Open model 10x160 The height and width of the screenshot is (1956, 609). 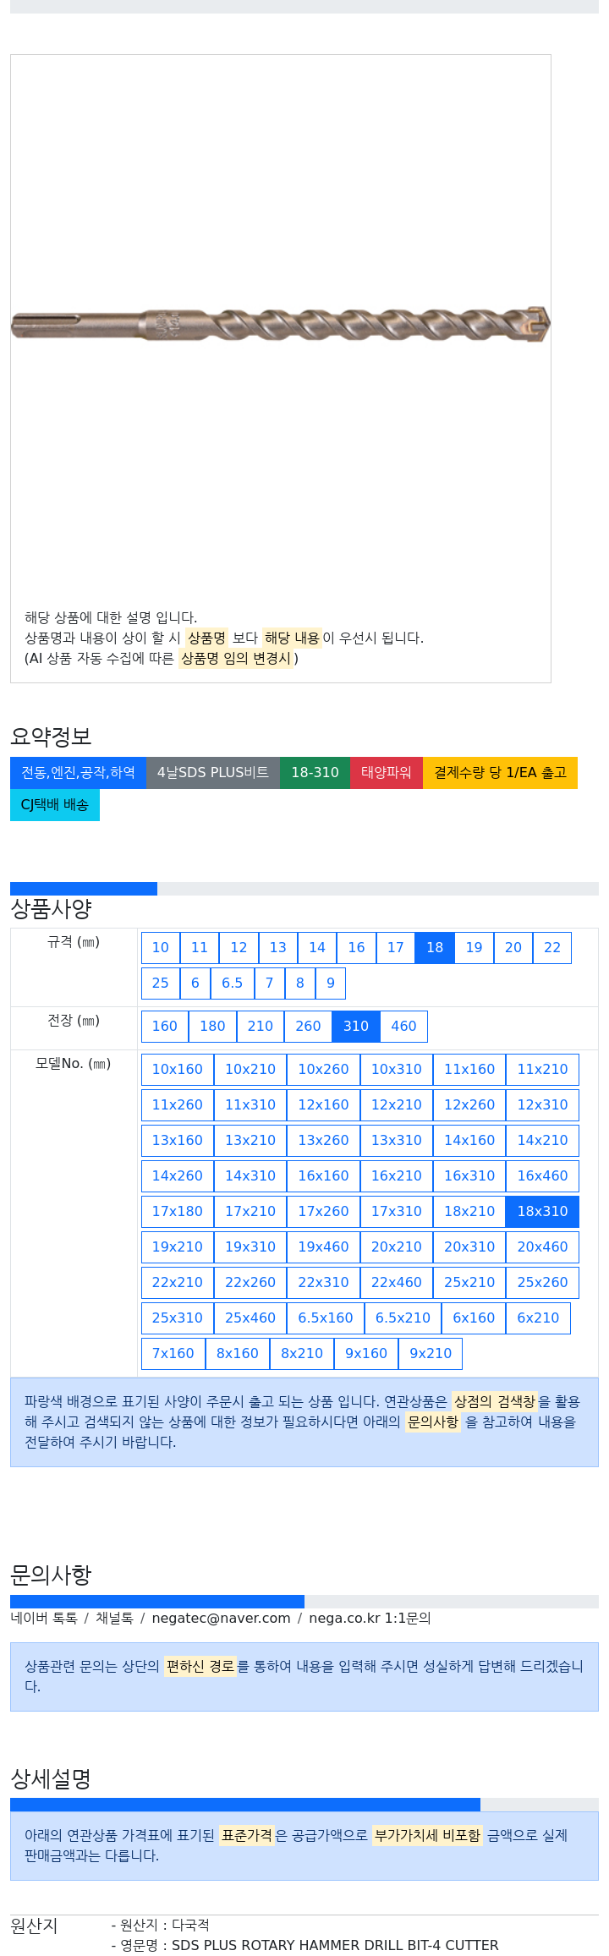click(178, 1070)
